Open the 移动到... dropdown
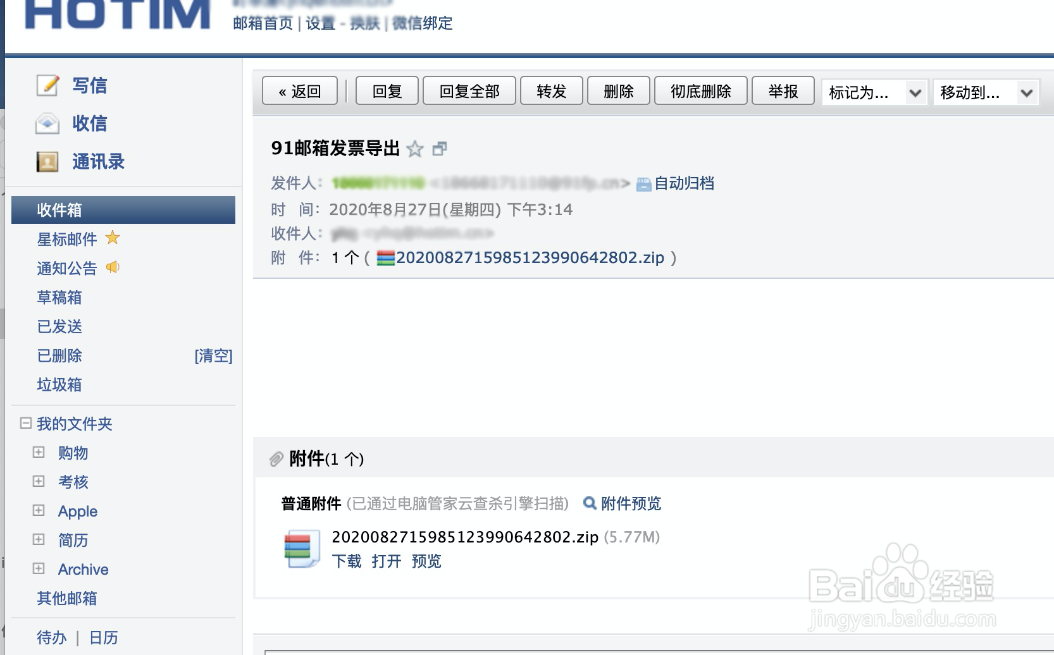The height and width of the screenshot is (655, 1054). click(x=986, y=92)
